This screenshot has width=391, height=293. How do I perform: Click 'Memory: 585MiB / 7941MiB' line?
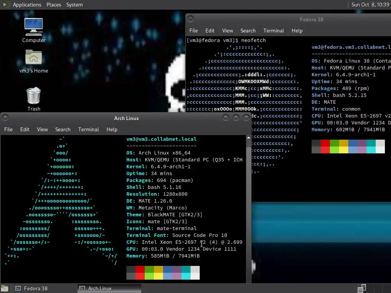(x=163, y=256)
